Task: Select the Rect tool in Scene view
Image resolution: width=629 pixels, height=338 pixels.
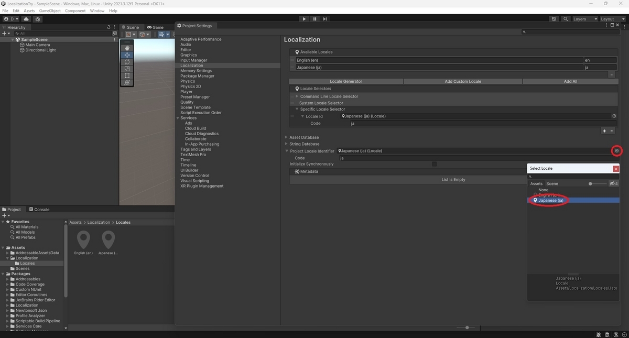Action: (127, 75)
